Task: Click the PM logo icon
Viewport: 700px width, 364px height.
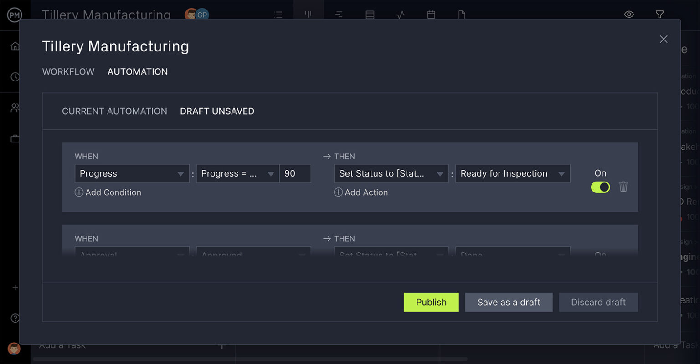Action: pos(15,15)
